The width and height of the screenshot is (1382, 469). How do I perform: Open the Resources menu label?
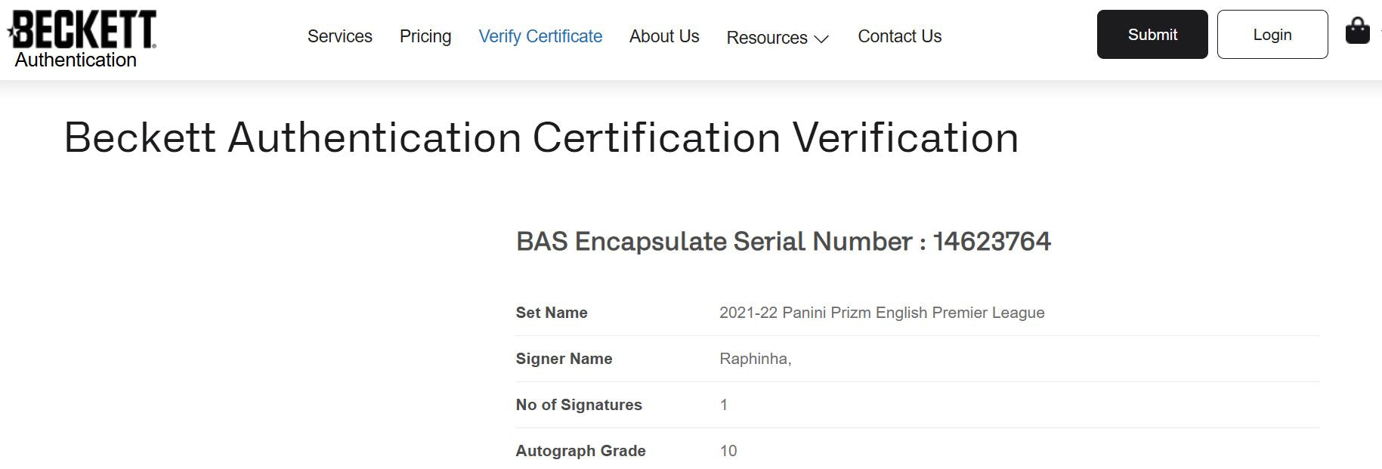coord(766,38)
